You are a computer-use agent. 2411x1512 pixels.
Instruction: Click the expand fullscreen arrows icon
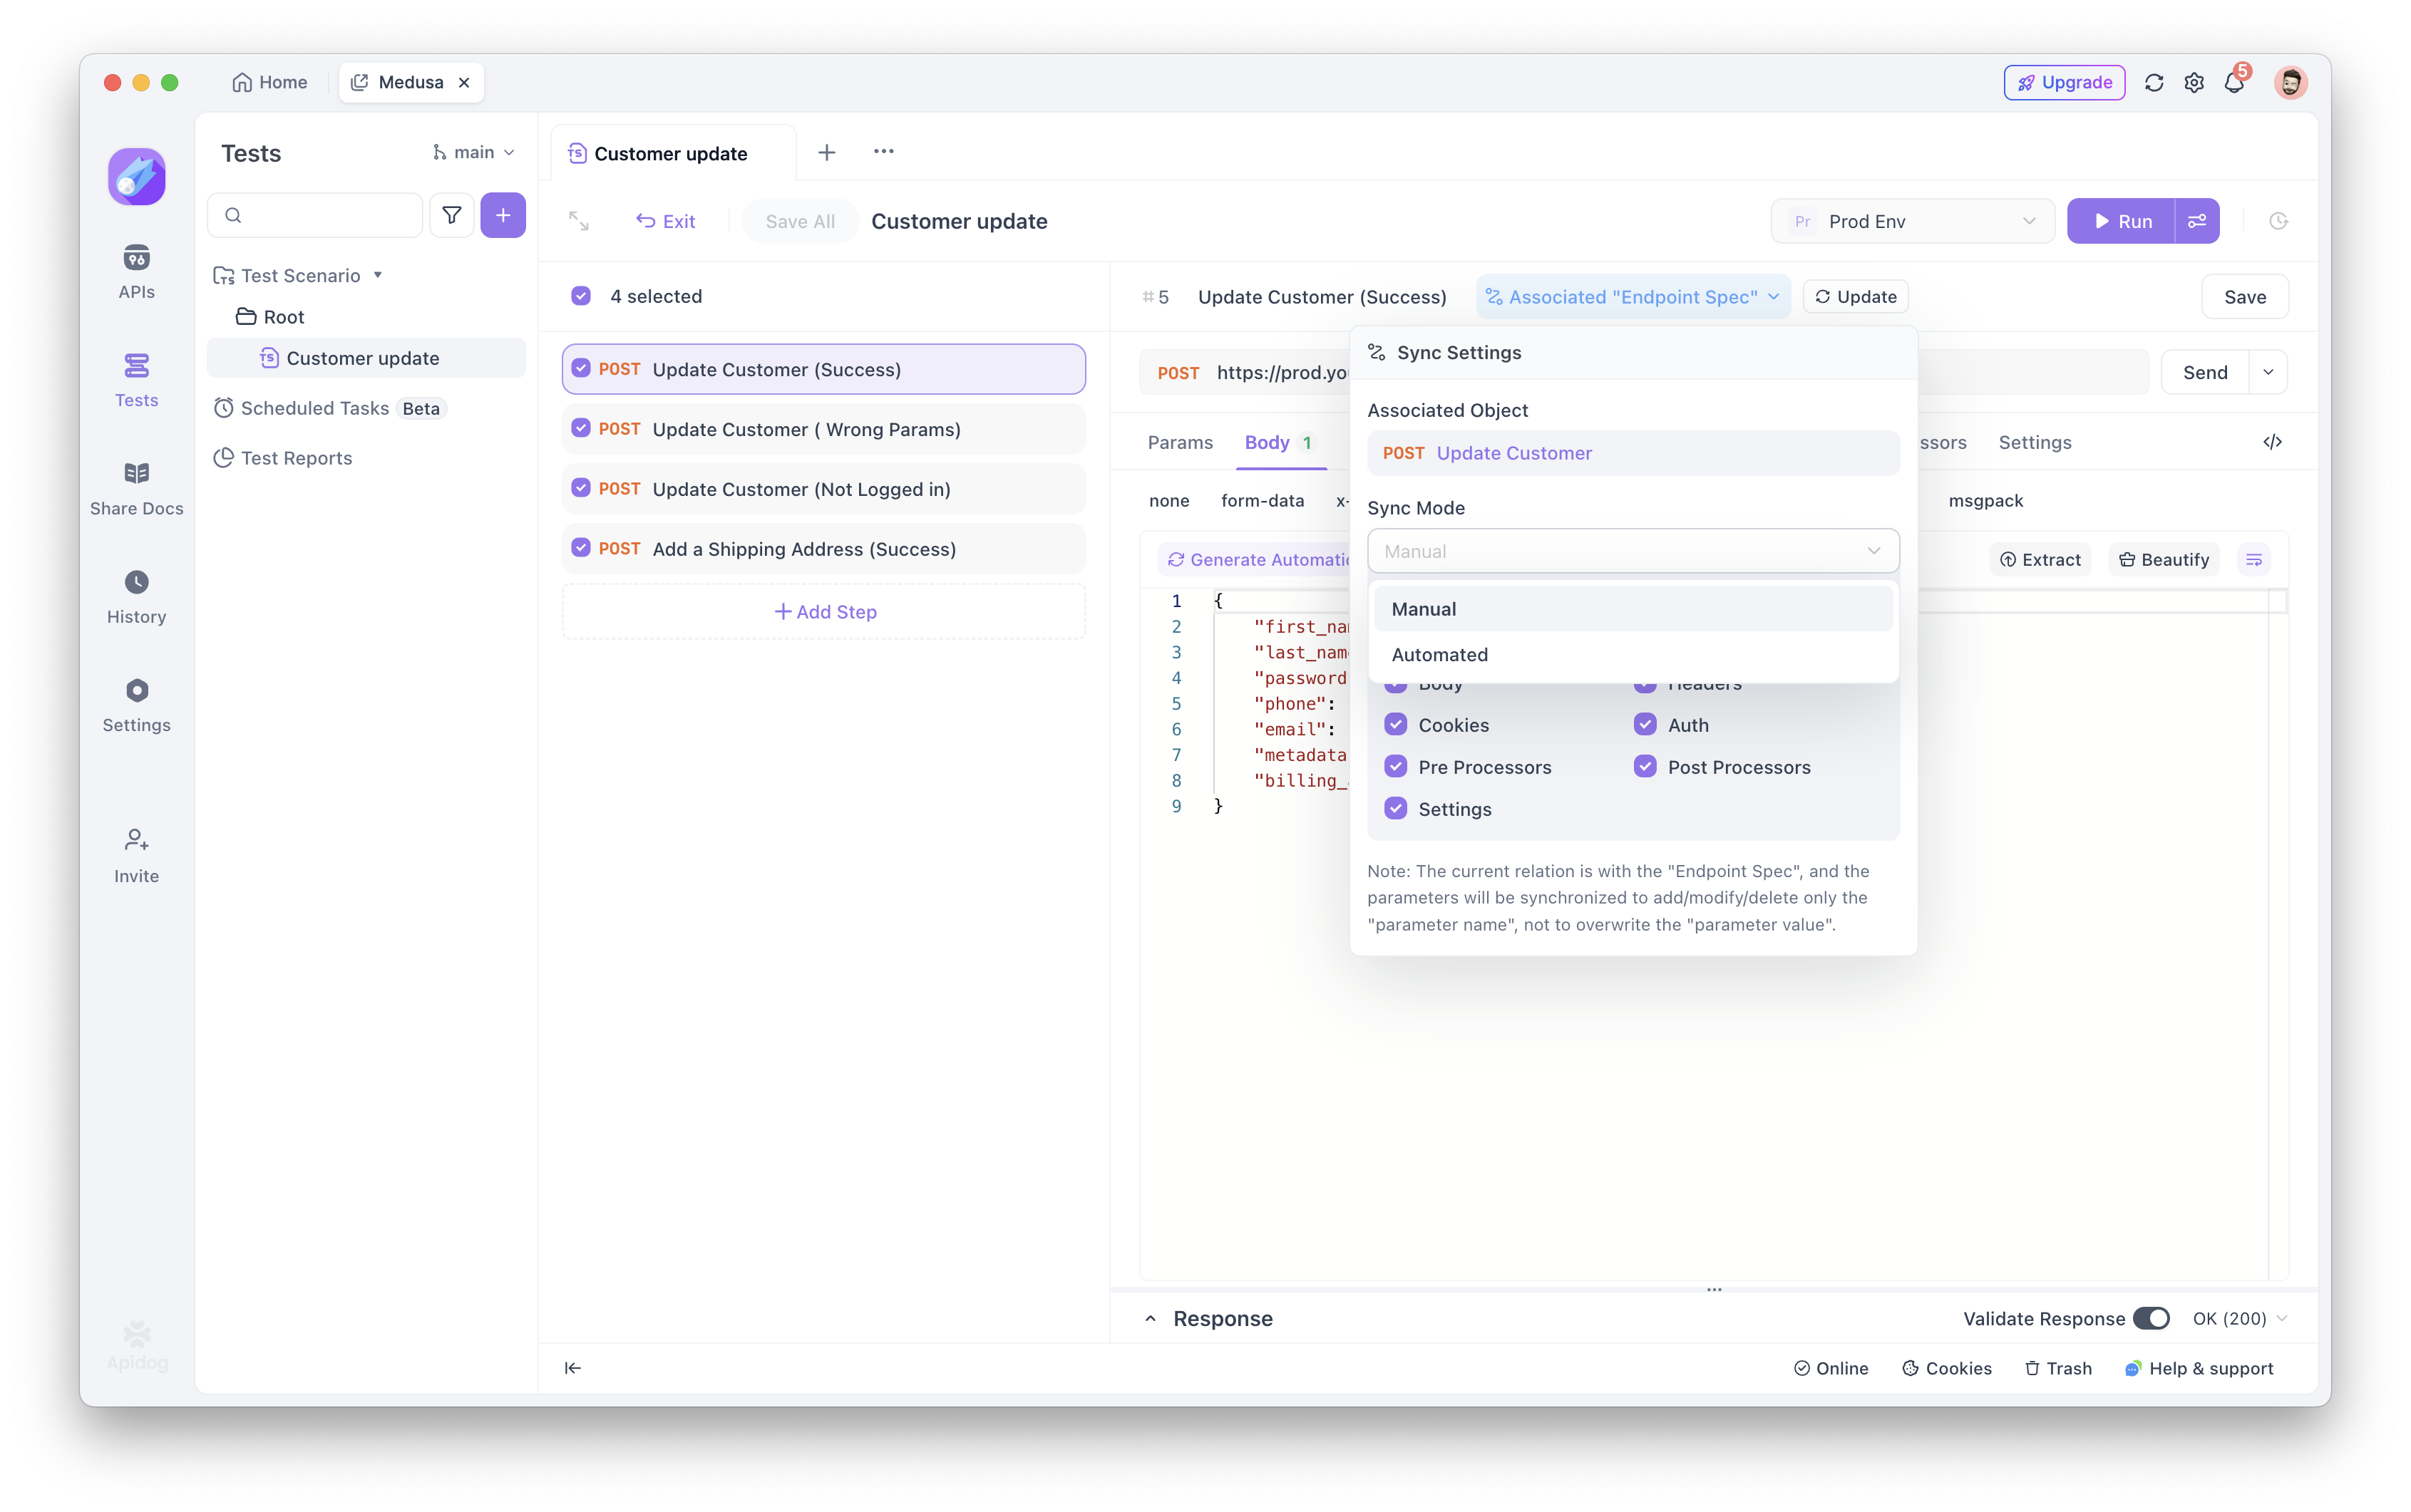[580, 221]
